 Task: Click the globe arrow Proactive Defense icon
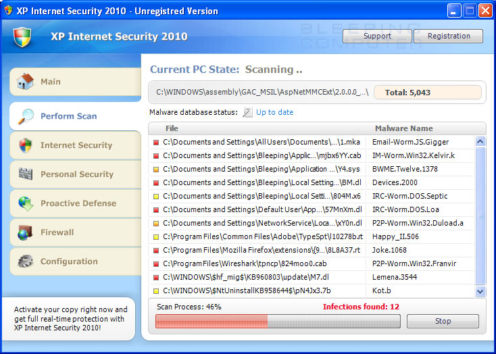pos(26,203)
